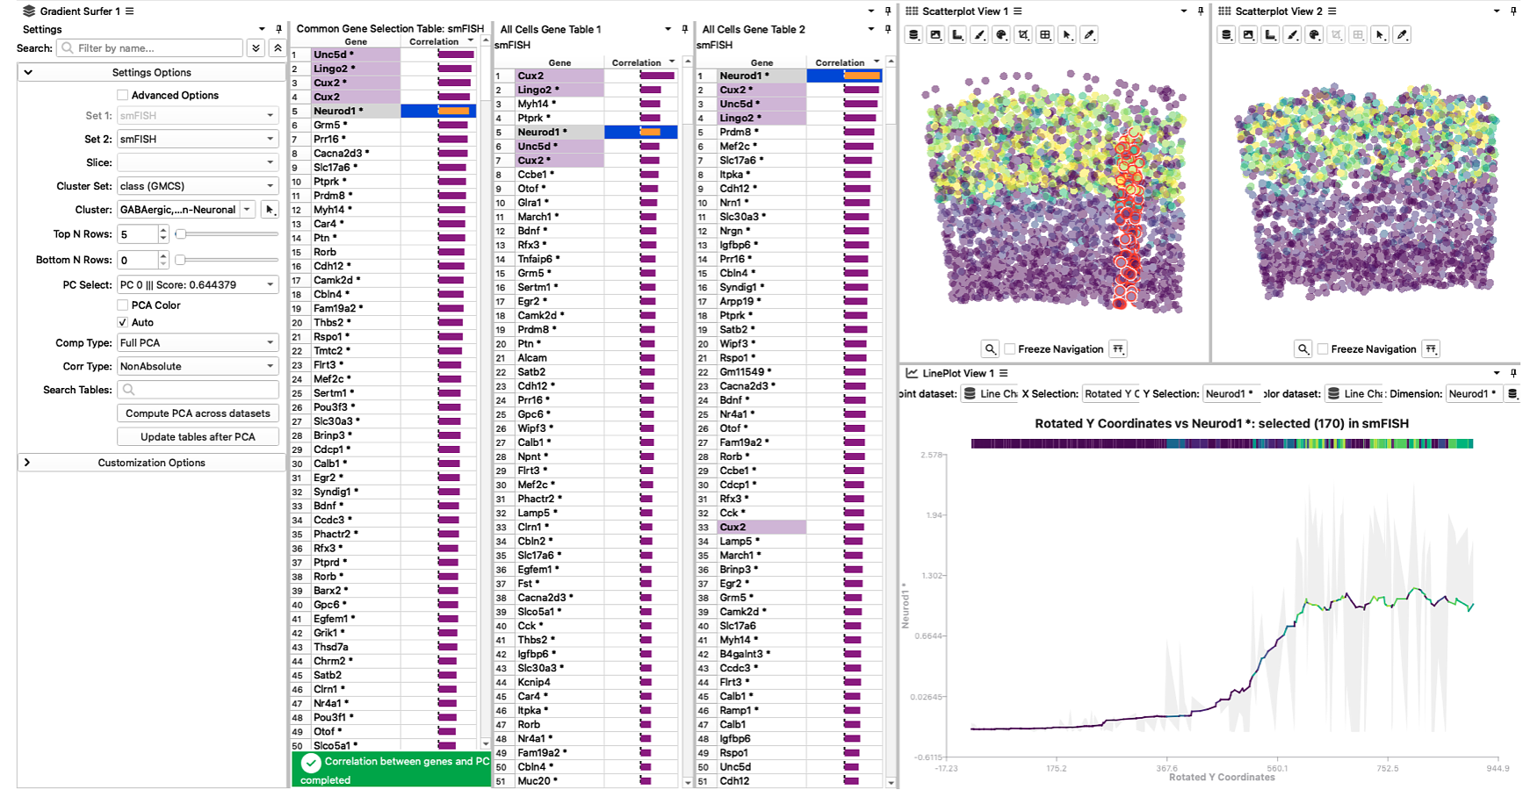Open dataset settings in Scatterplot View 1 toolbar

click(x=913, y=35)
